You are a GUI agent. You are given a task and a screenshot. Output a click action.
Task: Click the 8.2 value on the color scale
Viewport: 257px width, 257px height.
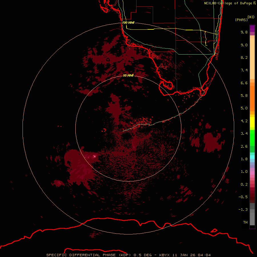244,57
